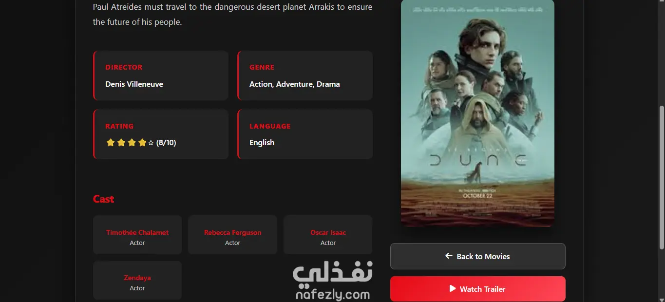Click the Director card showing Denis Villeneuve
The height and width of the screenshot is (302, 665).
[161, 75]
